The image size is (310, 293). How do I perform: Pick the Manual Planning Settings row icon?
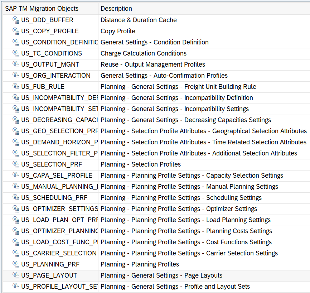click(x=16, y=186)
